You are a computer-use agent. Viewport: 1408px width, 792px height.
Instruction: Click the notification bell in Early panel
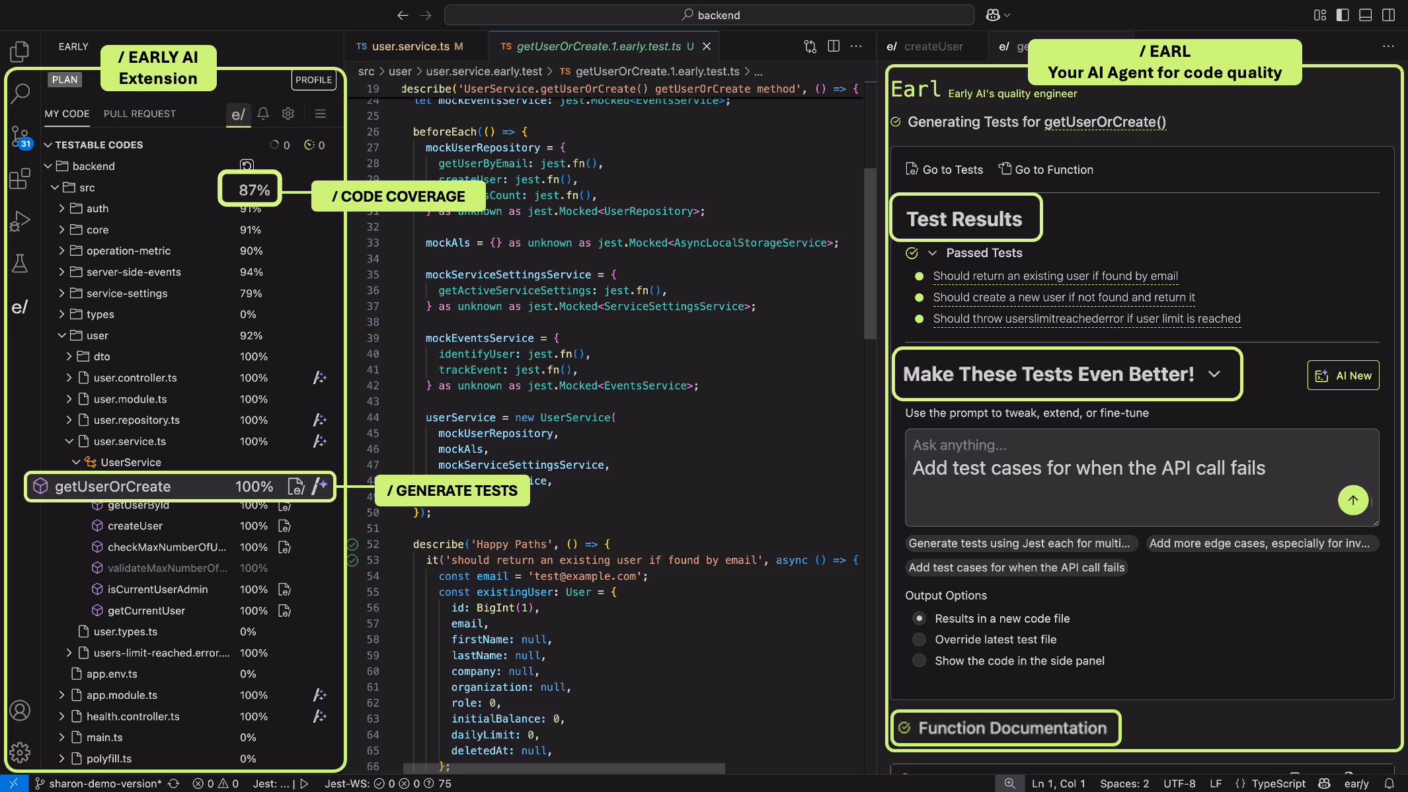[263, 114]
